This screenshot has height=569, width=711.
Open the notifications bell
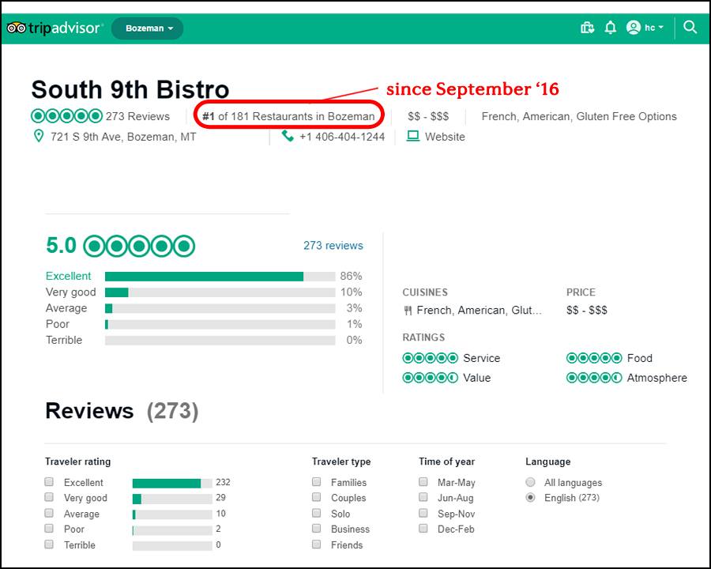(x=610, y=28)
